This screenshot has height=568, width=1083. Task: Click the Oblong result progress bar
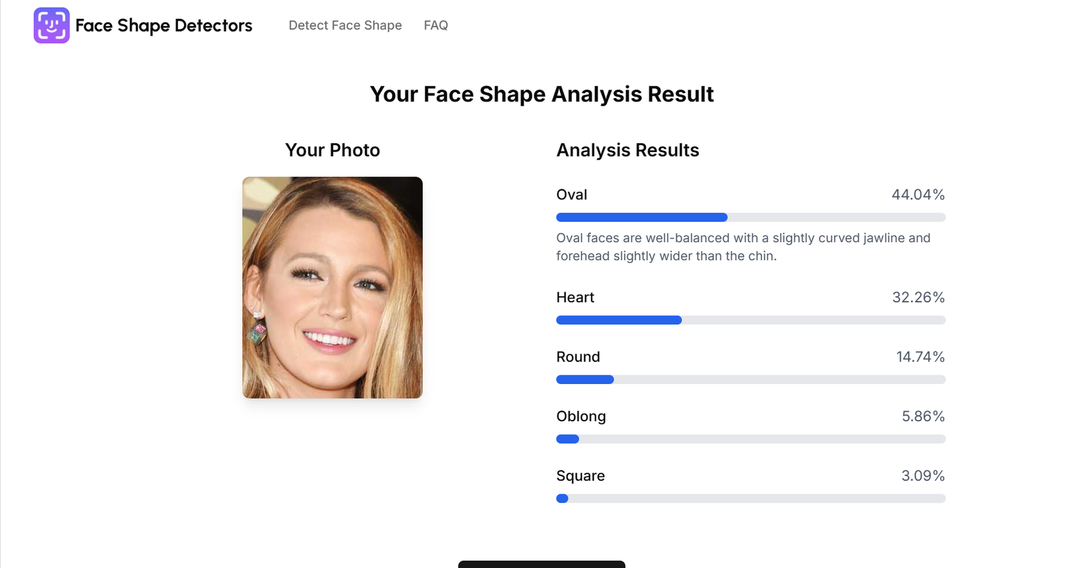(751, 440)
